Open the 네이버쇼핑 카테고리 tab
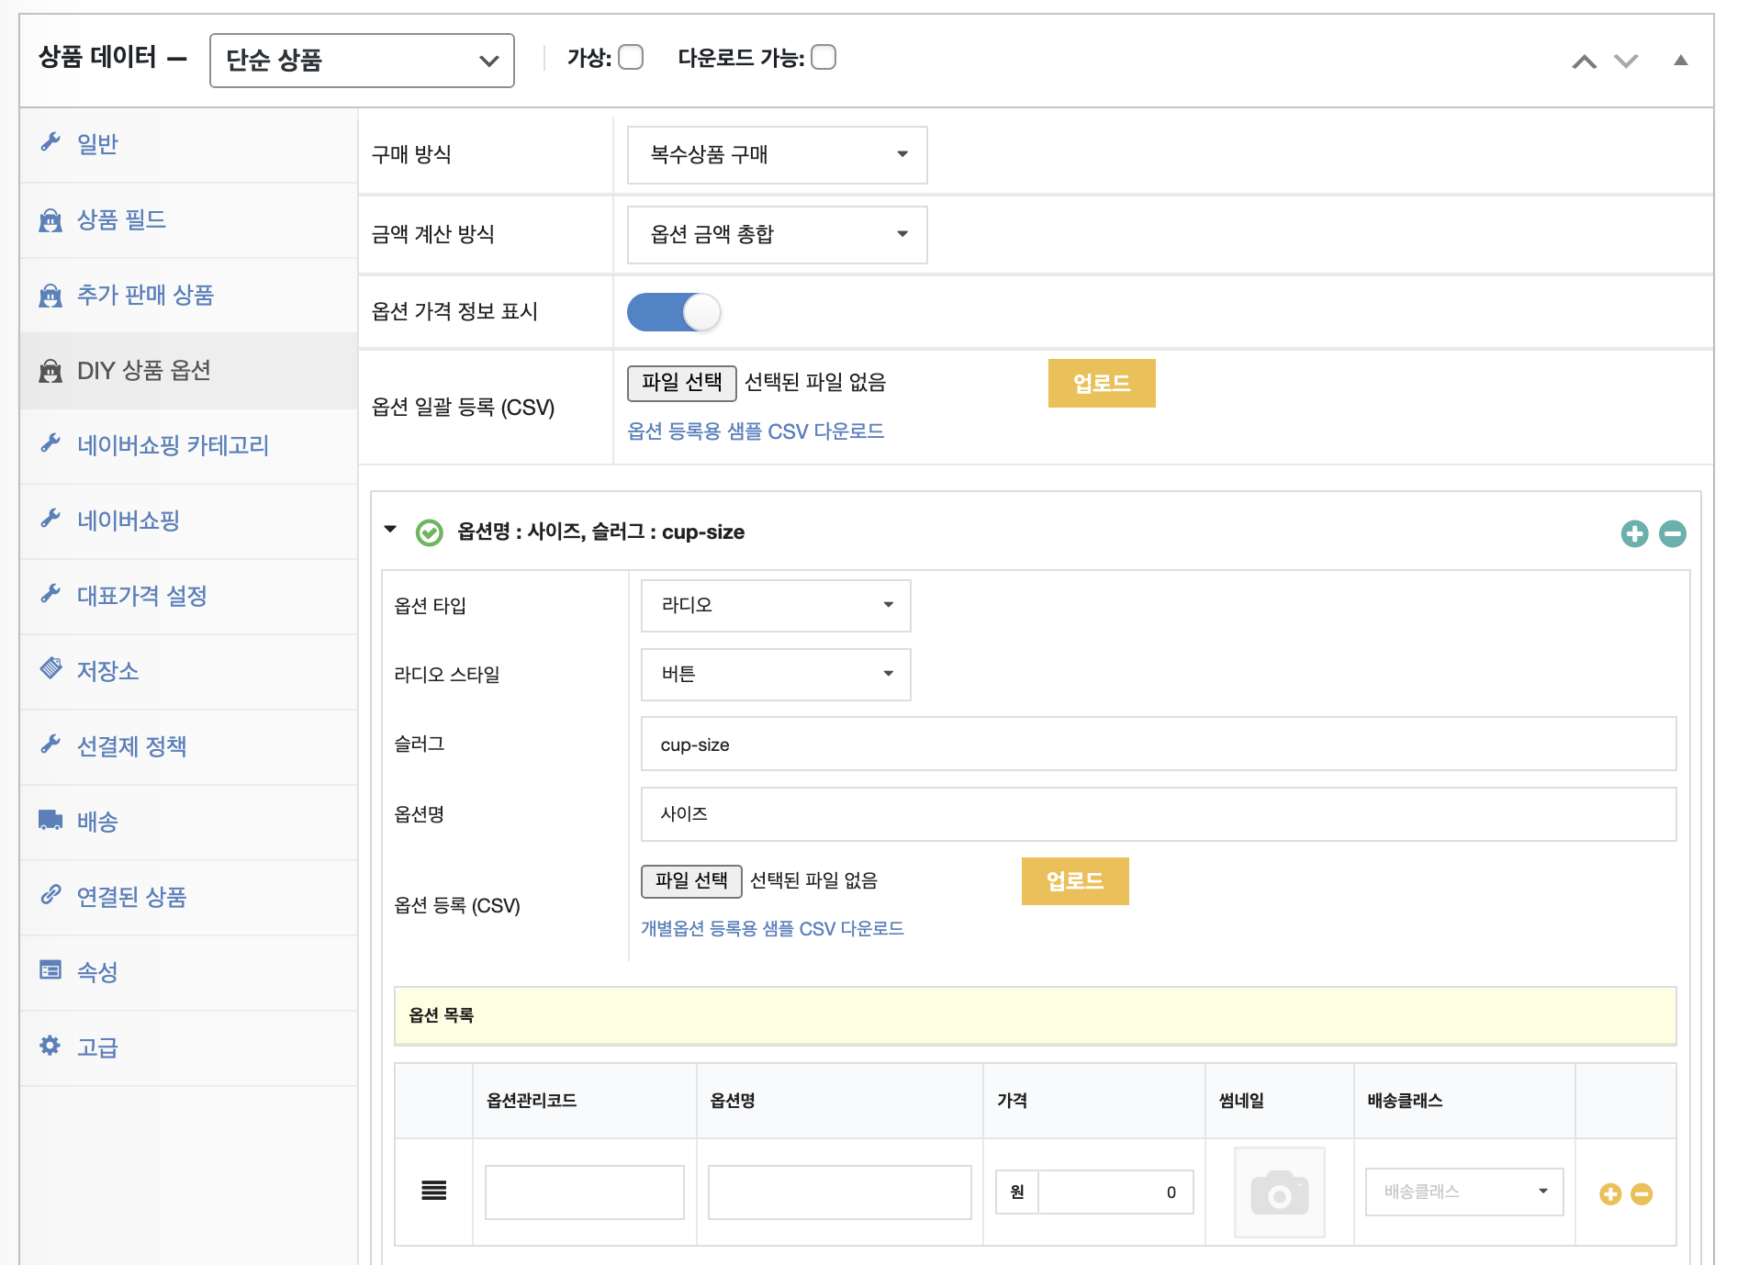 [173, 445]
